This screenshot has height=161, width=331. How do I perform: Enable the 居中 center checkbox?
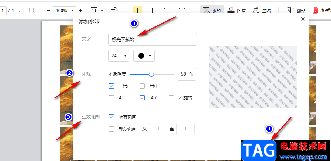[142, 86]
